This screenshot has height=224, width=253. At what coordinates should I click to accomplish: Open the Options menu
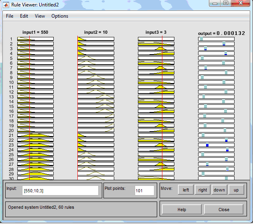(x=60, y=16)
